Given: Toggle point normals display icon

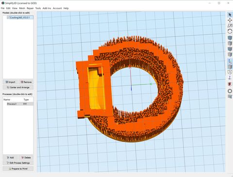Looking at the screenshot, I should pyautogui.click(x=230, y=77).
